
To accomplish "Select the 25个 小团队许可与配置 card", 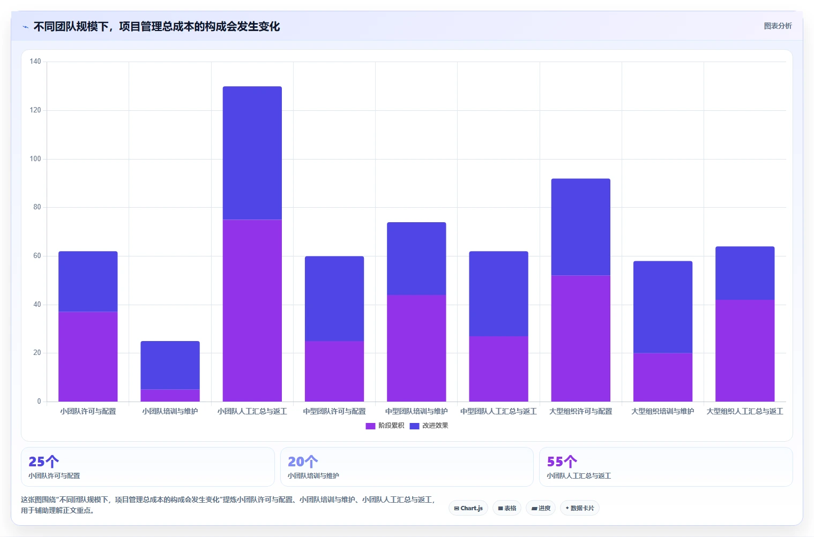I will point(147,467).
